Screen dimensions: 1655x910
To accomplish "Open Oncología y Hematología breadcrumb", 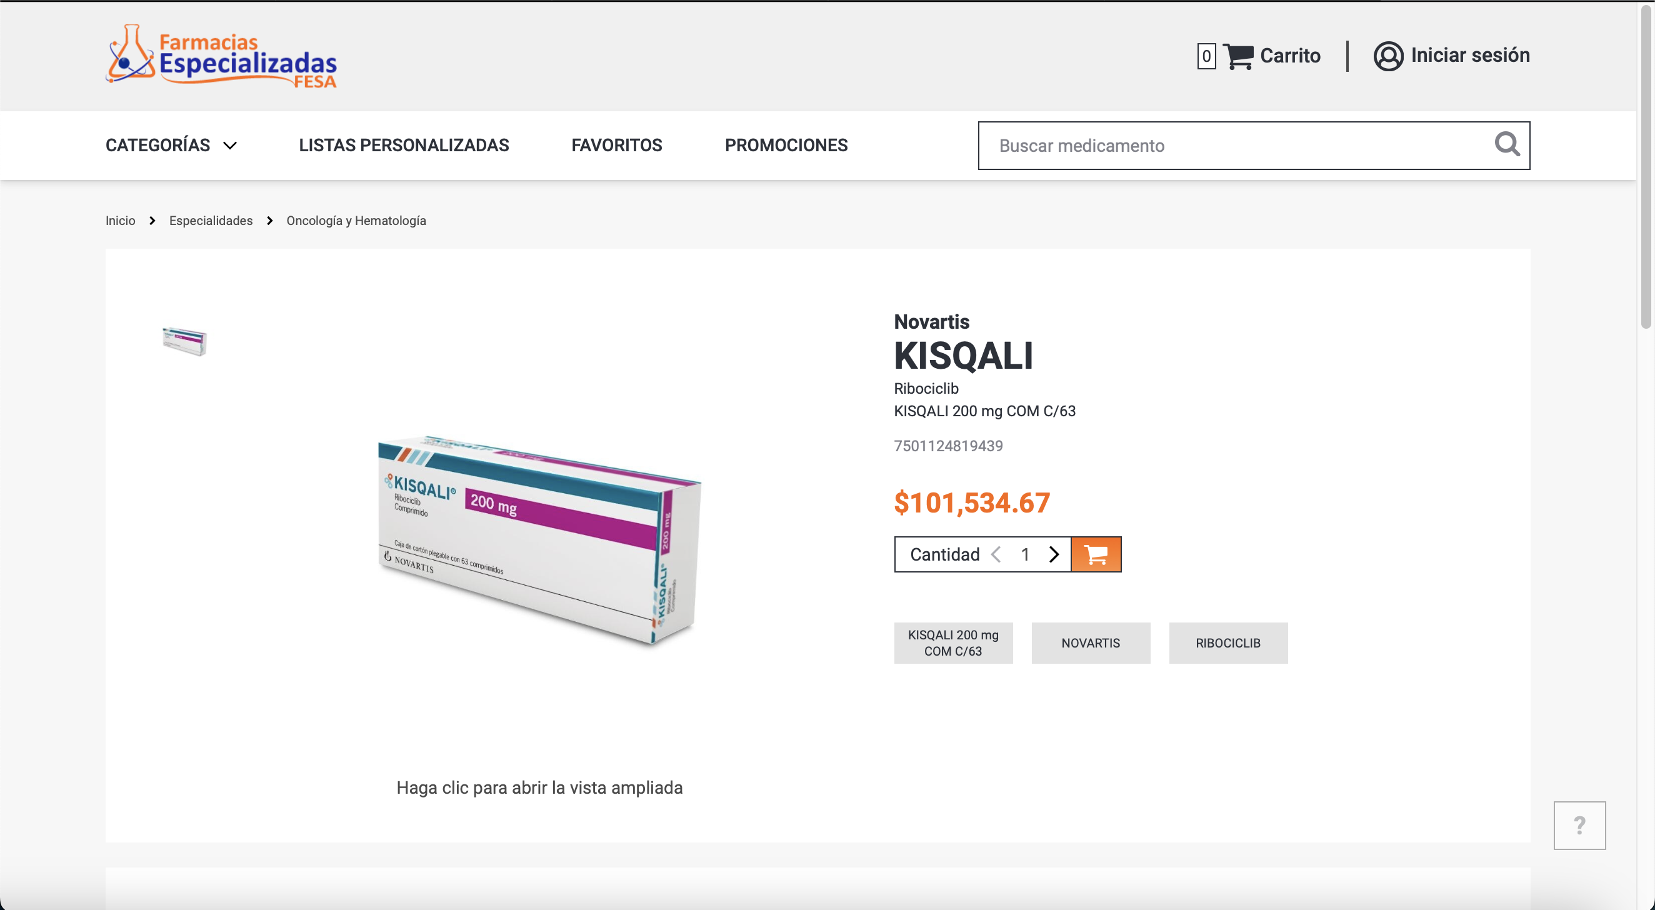I will pyautogui.click(x=356, y=221).
